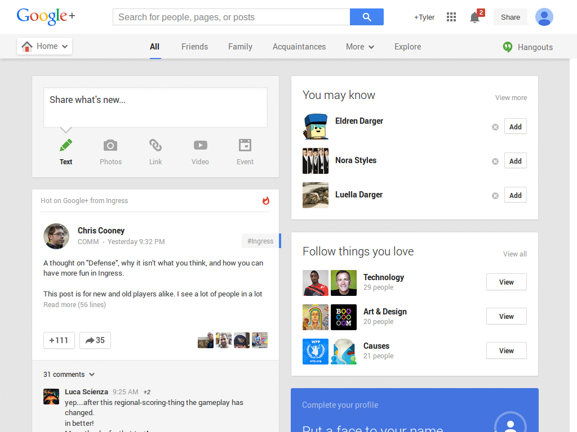Reshare the post with 35 shares
The height and width of the screenshot is (432, 577).
pyautogui.click(x=95, y=340)
